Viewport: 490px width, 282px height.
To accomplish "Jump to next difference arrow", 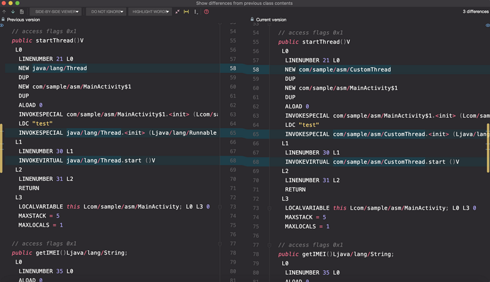I will (x=12, y=12).
